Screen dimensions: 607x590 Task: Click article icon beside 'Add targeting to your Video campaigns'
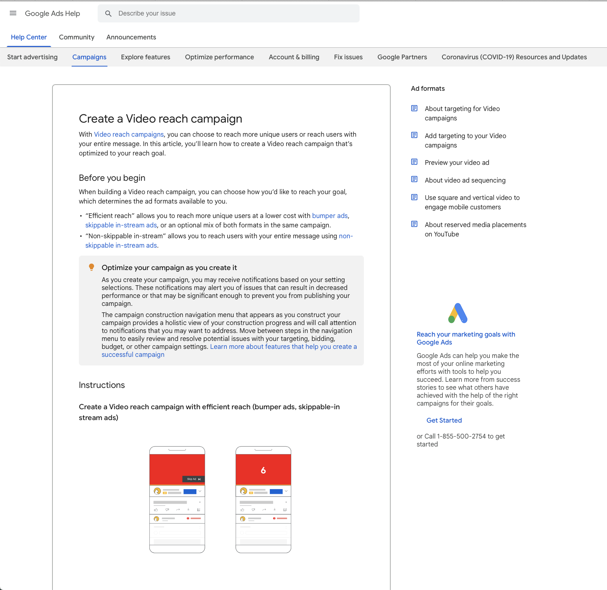point(415,135)
